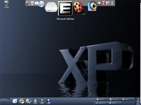Open the red round dock icon
Viewport: 141px width, 105px height.
(x=103, y=3)
